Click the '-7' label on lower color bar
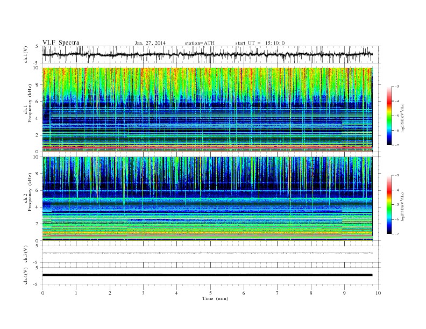 coord(397,234)
